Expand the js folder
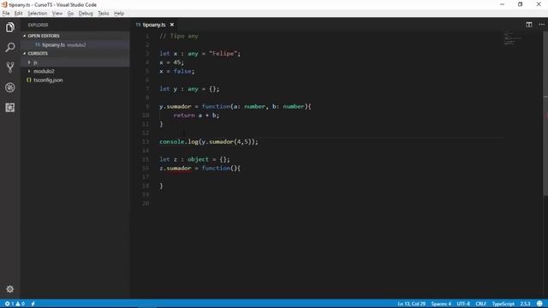Image resolution: width=548 pixels, height=308 pixels. pos(29,62)
